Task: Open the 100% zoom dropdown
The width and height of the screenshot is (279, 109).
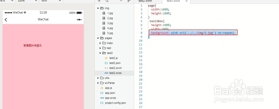Action: 27,1
